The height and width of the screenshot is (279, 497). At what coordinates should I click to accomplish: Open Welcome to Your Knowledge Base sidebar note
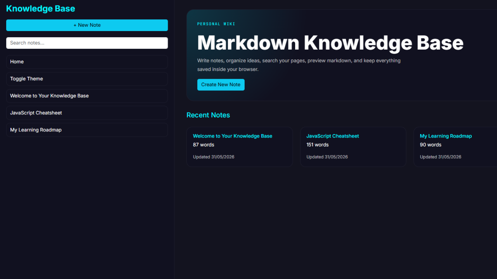87,96
